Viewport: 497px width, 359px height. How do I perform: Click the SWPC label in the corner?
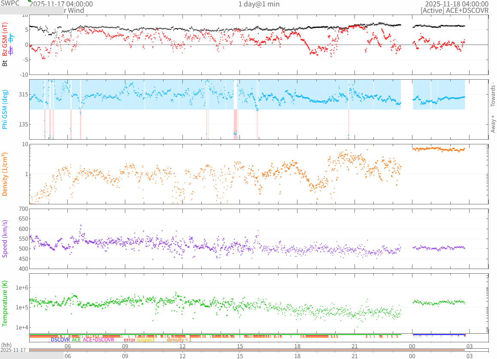(10, 3)
